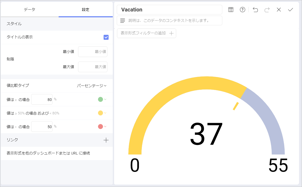Pick the yellow color swatch
The image size is (302, 187).
point(100,113)
